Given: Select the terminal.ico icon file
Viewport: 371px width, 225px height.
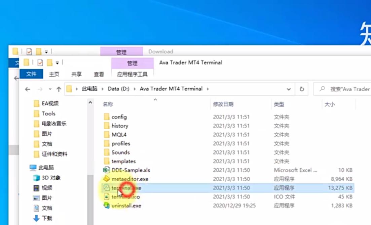Looking at the screenshot, I should point(126,197).
